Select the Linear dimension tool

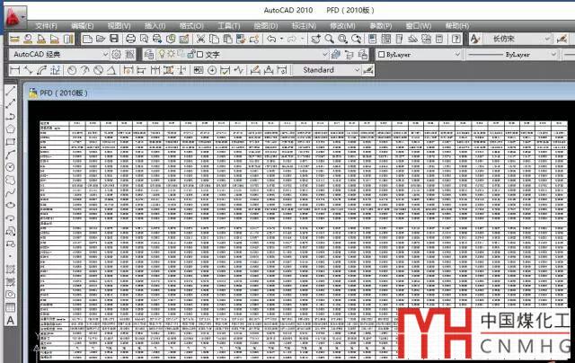pos(14,70)
